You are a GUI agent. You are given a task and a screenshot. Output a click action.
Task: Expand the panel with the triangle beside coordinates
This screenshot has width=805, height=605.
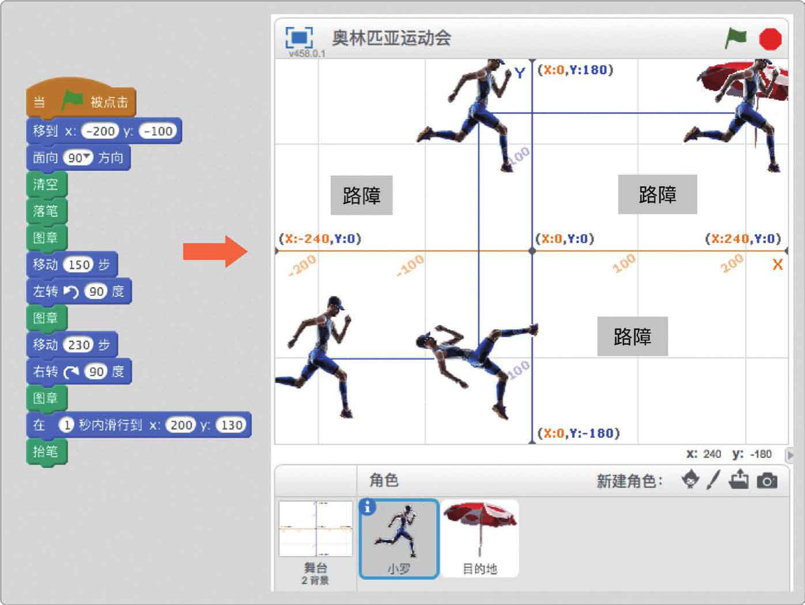(x=790, y=454)
